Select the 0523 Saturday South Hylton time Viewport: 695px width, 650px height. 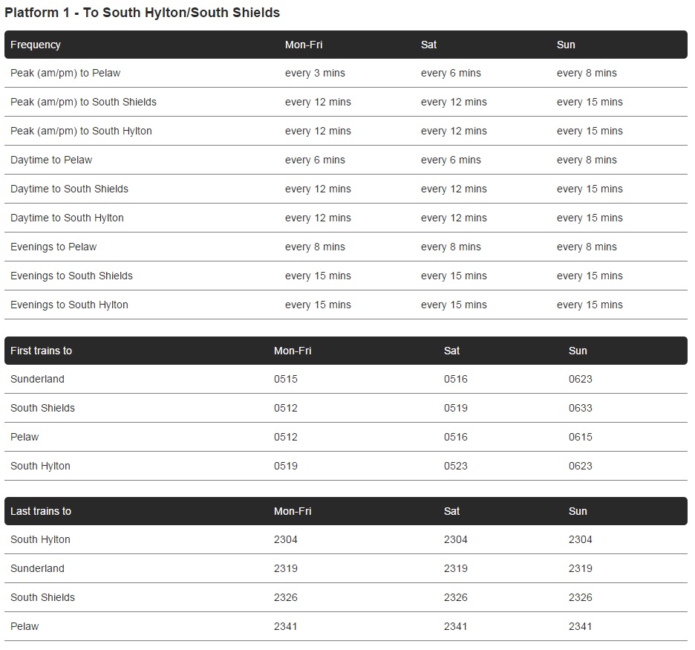[x=456, y=466]
